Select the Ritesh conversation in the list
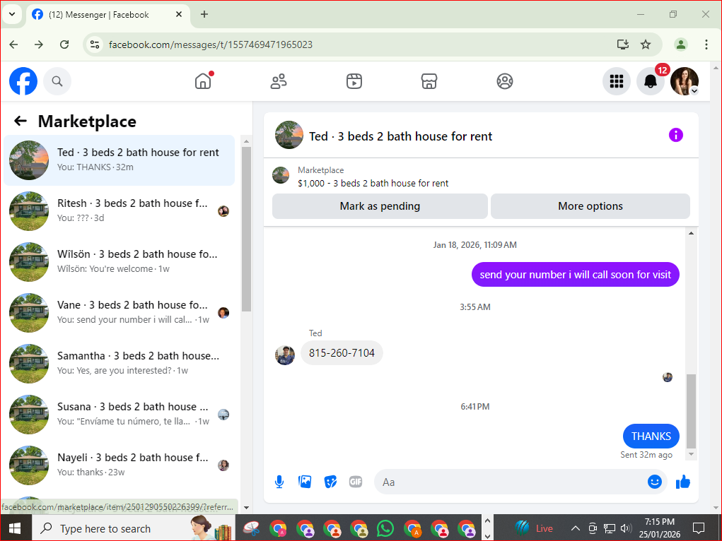This screenshot has height=541, width=722. [x=120, y=211]
